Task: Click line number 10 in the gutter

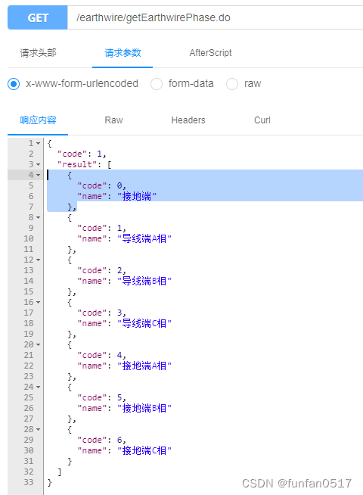Action: click(x=29, y=238)
